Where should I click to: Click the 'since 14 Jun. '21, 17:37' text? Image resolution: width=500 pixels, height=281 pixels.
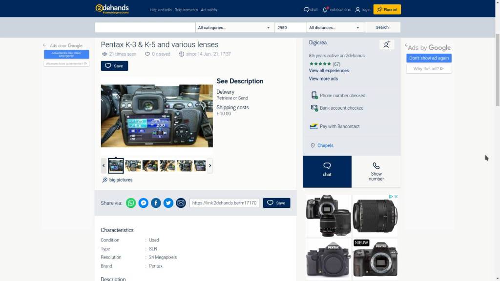click(208, 54)
